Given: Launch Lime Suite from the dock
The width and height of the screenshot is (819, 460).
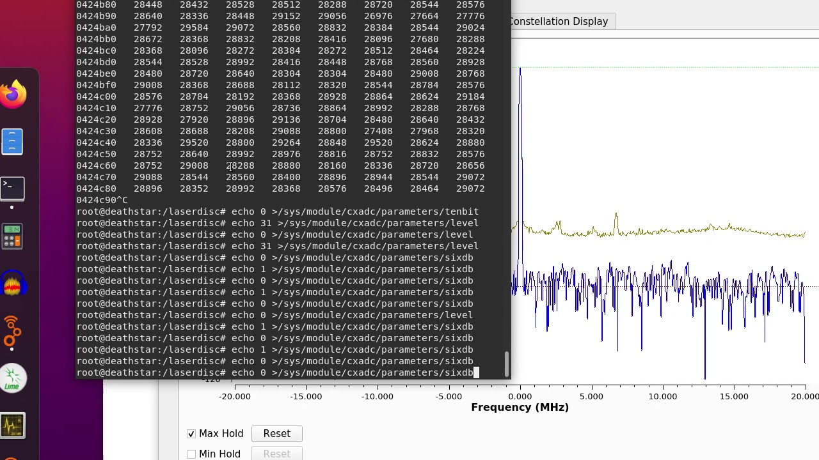Looking at the screenshot, I should [12, 379].
